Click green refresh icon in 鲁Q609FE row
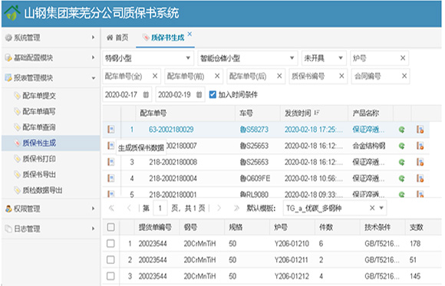 (401, 179)
